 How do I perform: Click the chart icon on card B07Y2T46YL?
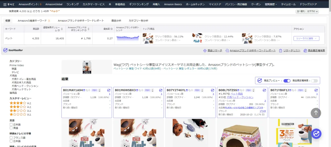pos(213,90)
